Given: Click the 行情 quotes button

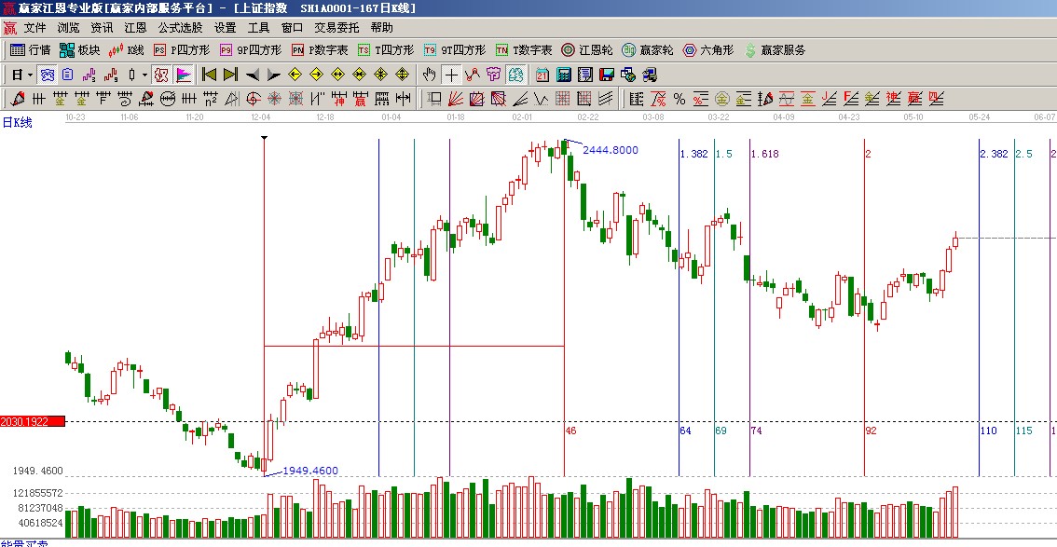Looking at the screenshot, I should [31, 50].
